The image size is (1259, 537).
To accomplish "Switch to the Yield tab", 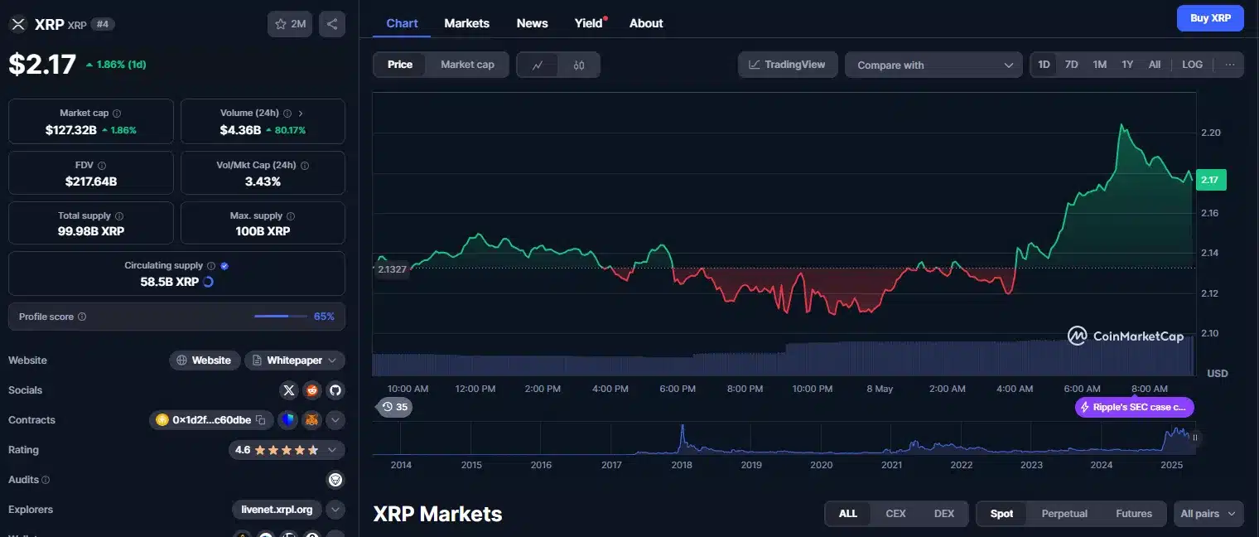I will (x=589, y=23).
